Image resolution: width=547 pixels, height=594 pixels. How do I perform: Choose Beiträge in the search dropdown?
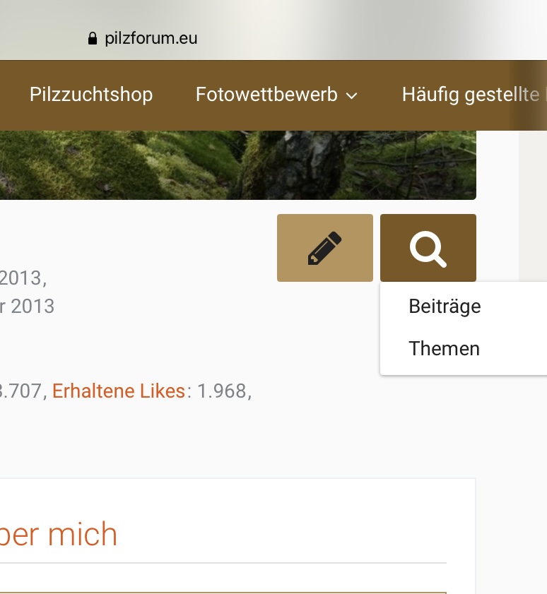pyautogui.click(x=445, y=306)
